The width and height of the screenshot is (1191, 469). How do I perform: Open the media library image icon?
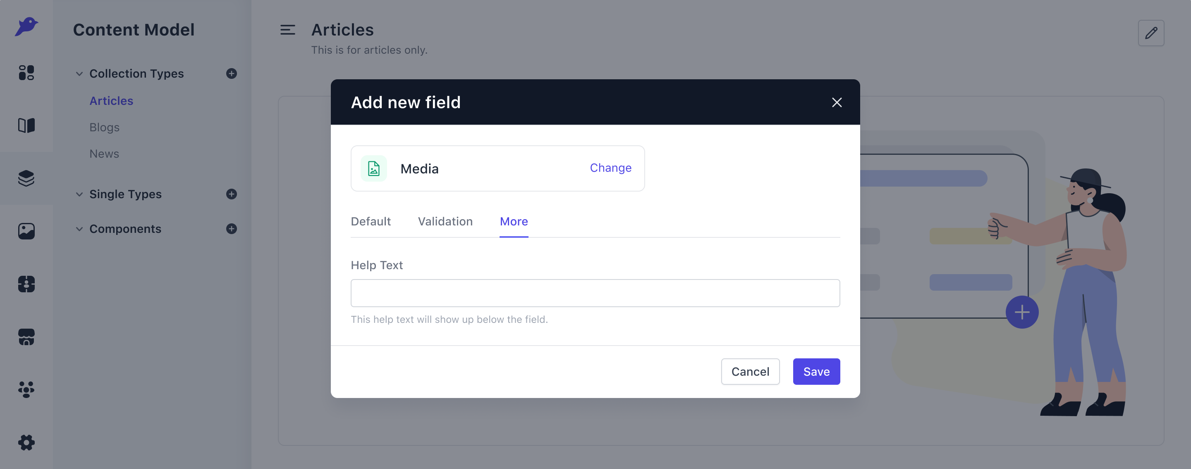click(x=26, y=231)
